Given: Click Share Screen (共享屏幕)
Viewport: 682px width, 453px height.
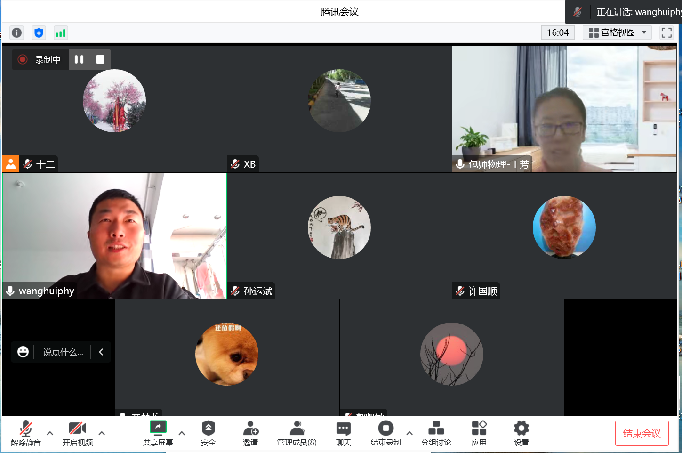Looking at the screenshot, I should (x=158, y=433).
